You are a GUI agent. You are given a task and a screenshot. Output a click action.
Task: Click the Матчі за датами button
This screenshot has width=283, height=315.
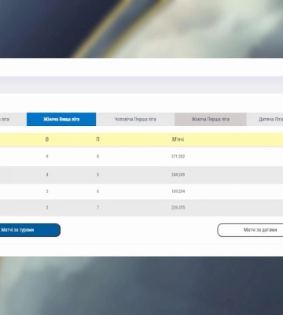click(250, 230)
